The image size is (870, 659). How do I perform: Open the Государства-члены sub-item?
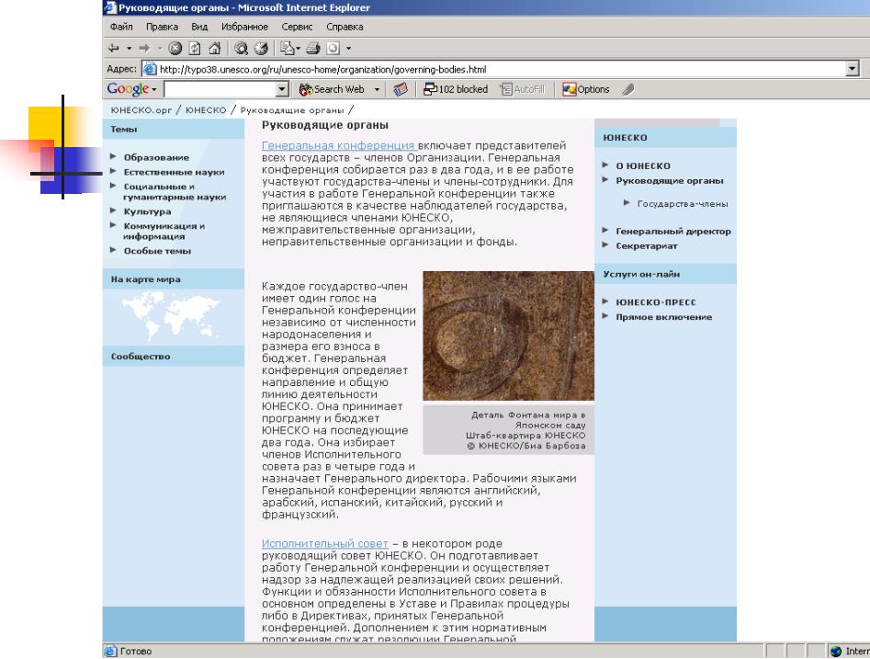click(682, 204)
